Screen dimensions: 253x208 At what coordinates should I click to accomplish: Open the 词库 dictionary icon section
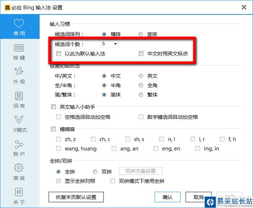click(19, 100)
